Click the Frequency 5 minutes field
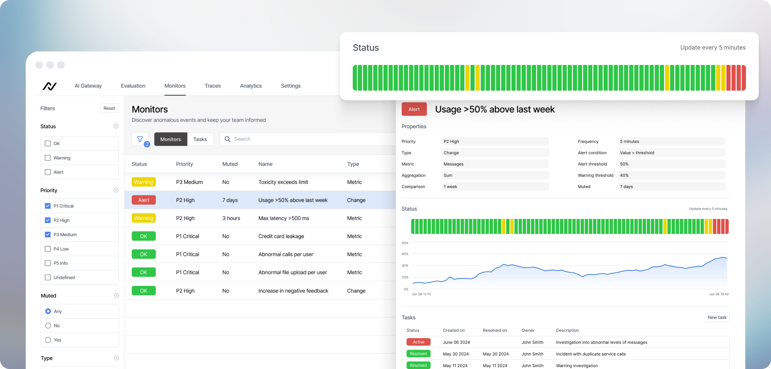The image size is (771, 369). (672, 141)
